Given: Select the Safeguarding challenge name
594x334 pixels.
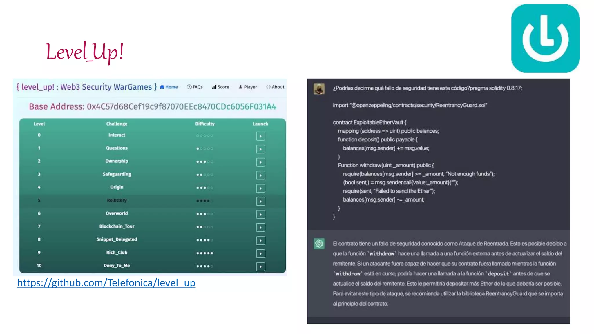Looking at the screenshot, I should click(x=117, y=174).
